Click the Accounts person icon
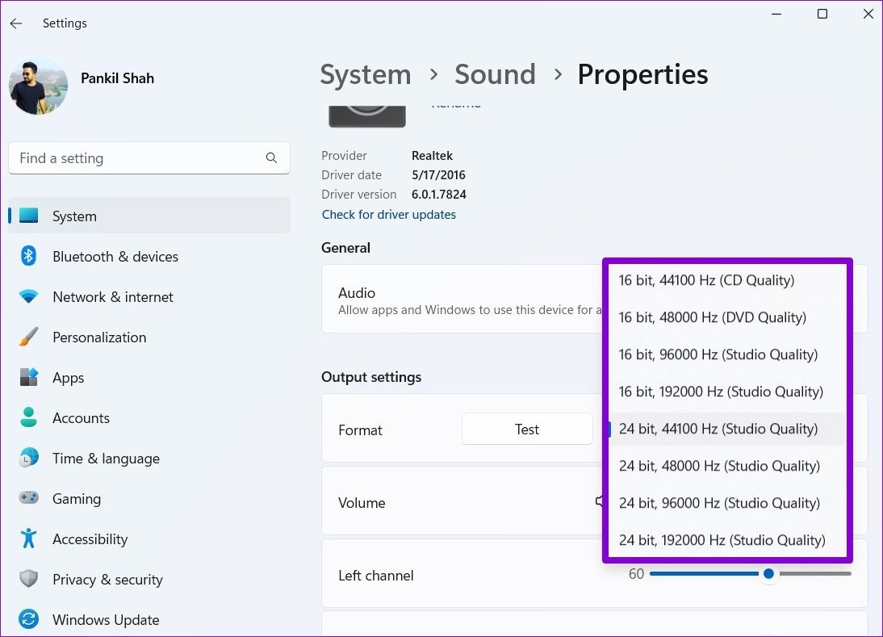Image resolution: width=883 pixels, height=637 pixels. click(x=29, y=418)
